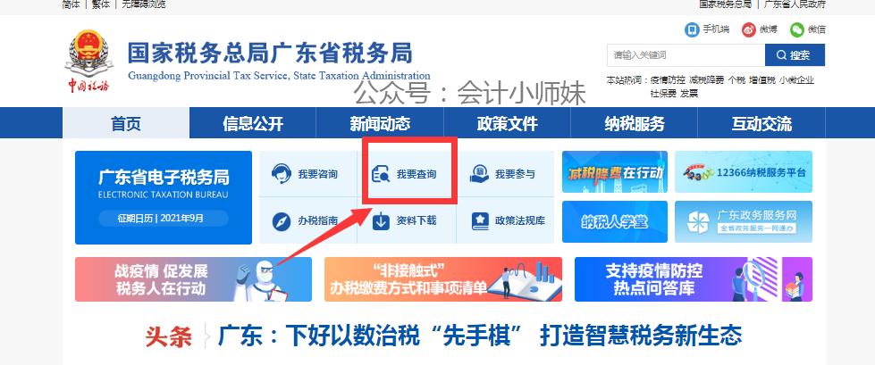Click the 我要参与 hand icon
875x365 pixels.
(x=479, y=174)
